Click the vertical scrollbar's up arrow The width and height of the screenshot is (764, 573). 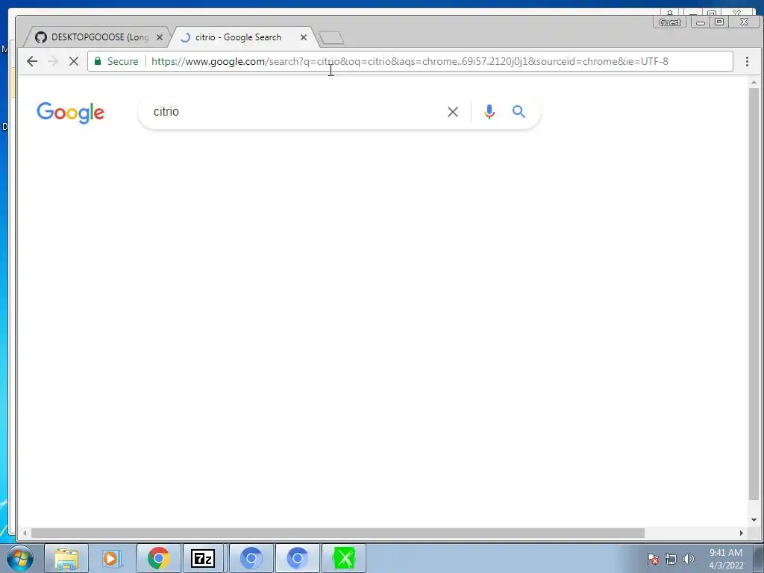(754, 83)
